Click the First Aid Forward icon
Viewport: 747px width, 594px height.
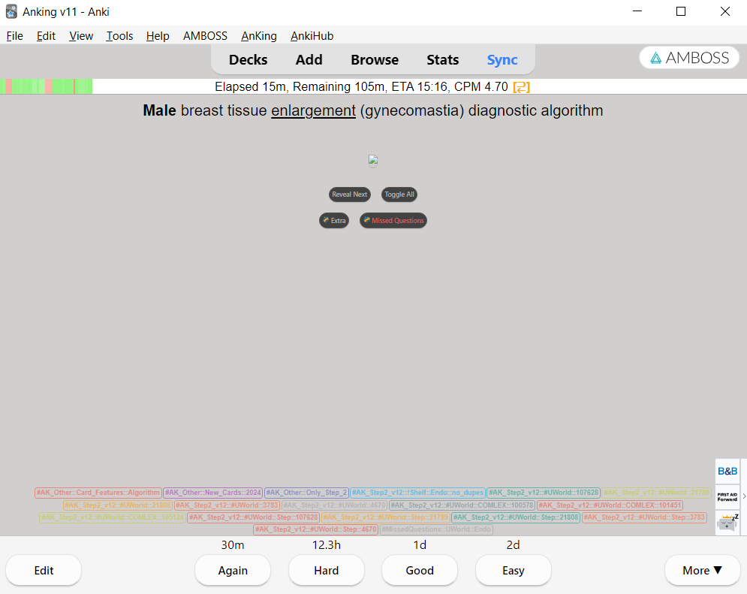click(727, 496)
